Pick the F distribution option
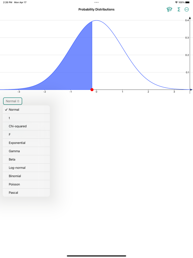This screenshot has width=193, height=258. (26, 134)
